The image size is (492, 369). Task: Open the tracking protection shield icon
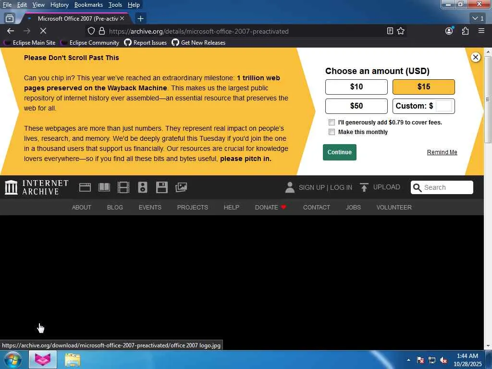tap(91, 31)
